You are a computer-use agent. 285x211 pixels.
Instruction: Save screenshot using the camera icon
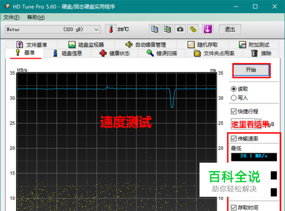pos(180,30)
